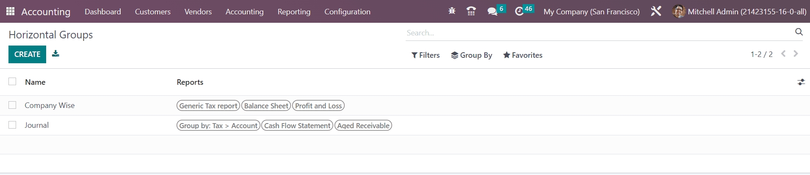This screenshot has width=810, height=175.
Task: Click the CREATE button
Action: [x=27, y=54]
